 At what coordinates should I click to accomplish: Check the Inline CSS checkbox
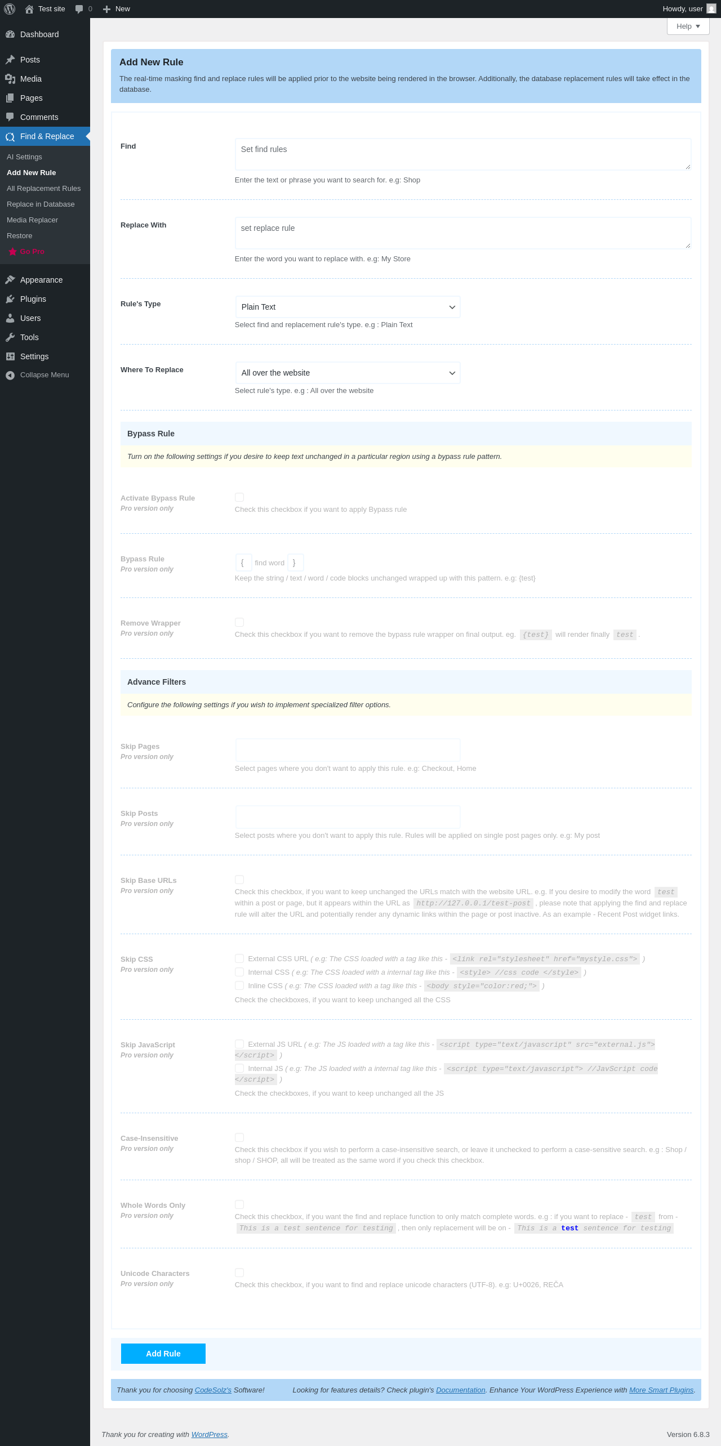tap(239, 985)
